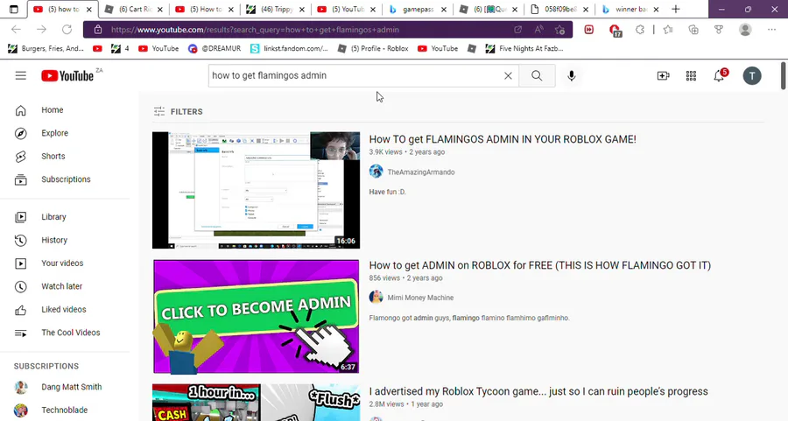Open the Roblox Tycoon video thumbnail
This screenshot has width=788, height=421.
coord(257,403)
